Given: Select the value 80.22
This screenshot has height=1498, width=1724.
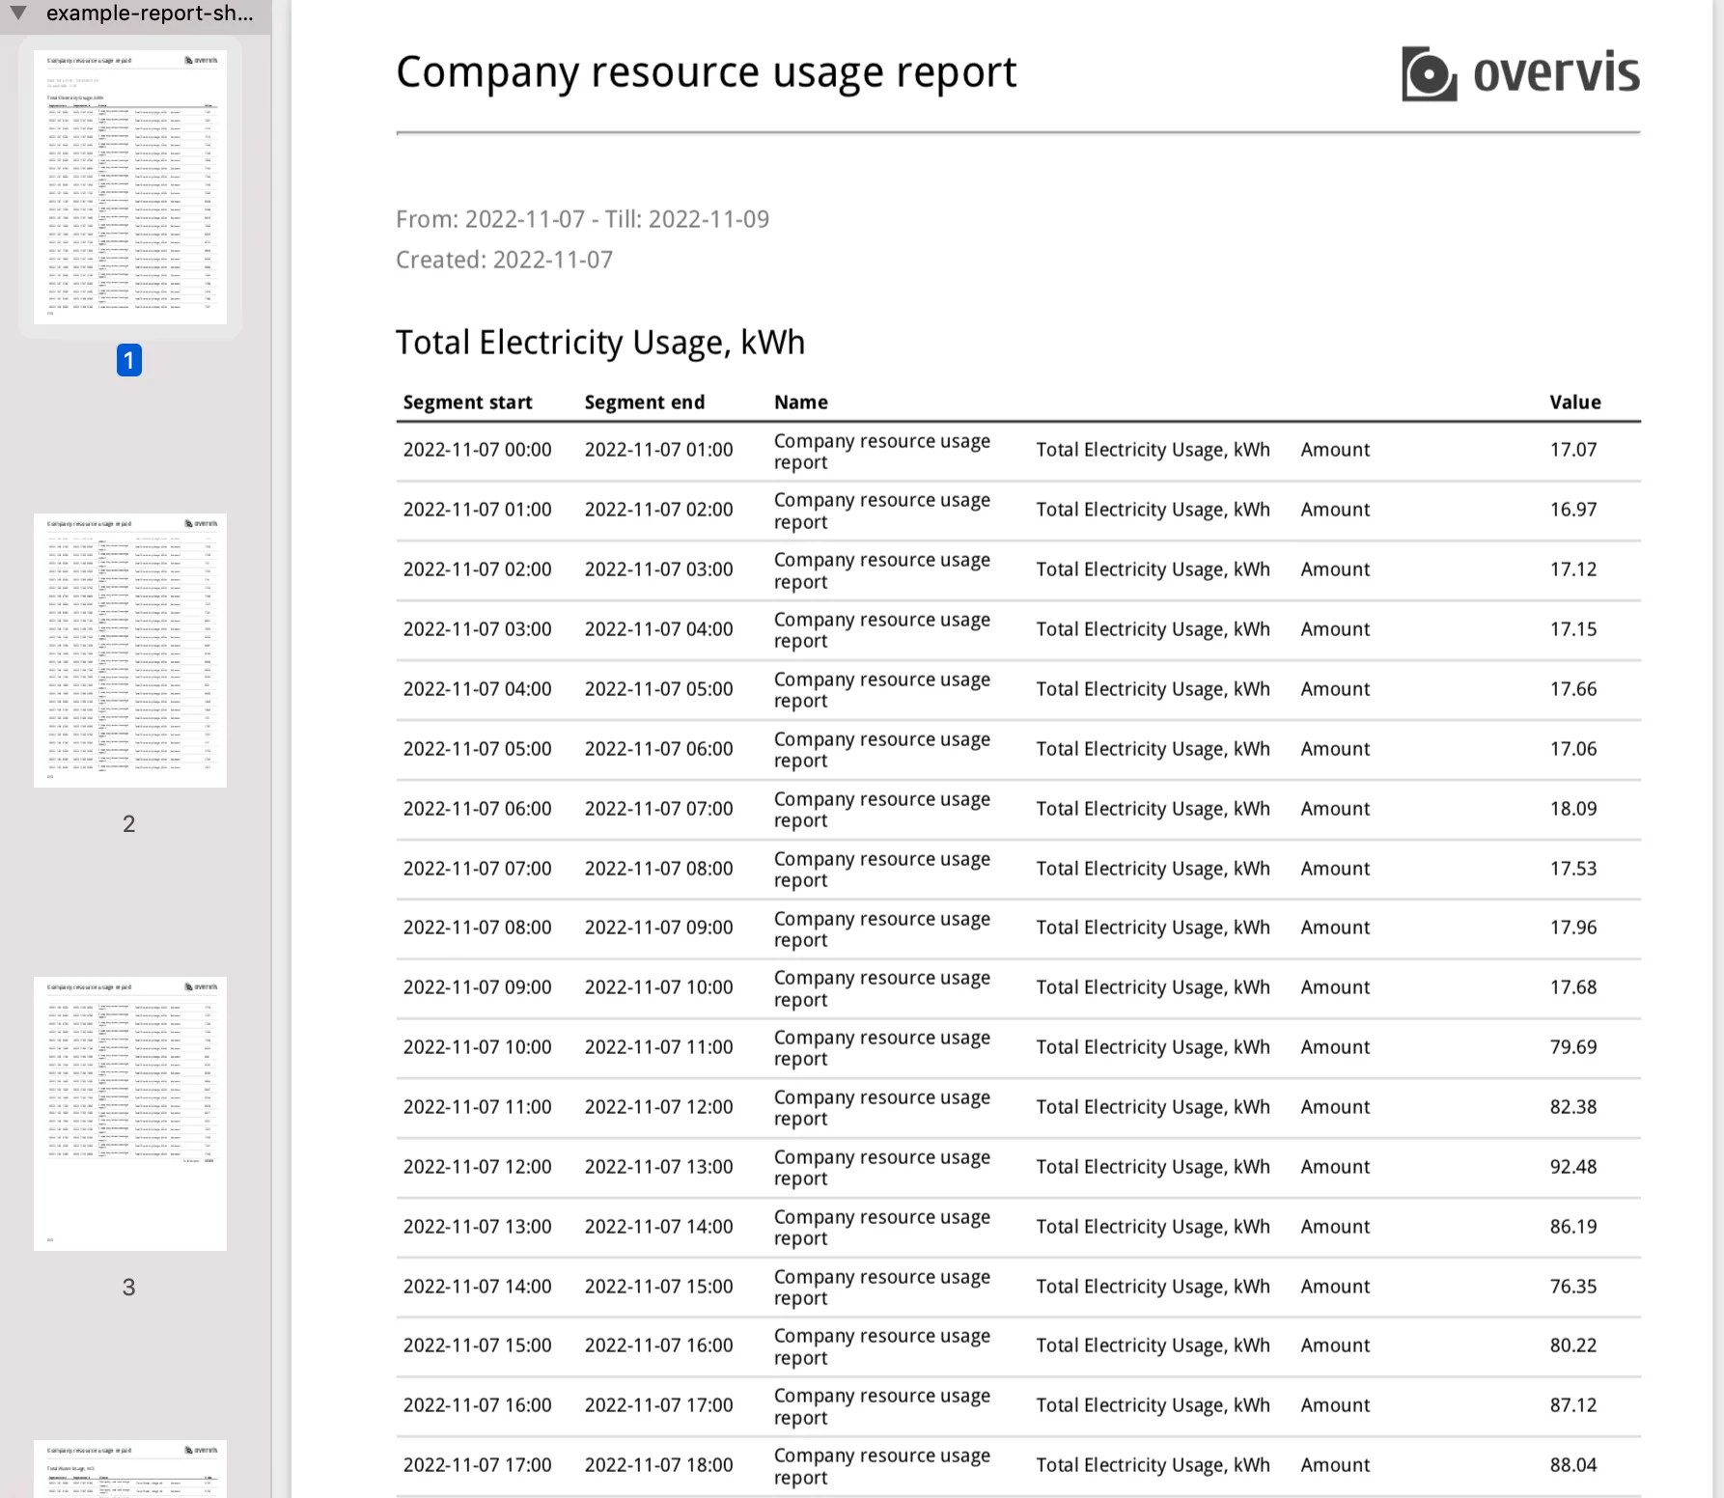Looking at the screenshot, I should click(1573, 1345).
